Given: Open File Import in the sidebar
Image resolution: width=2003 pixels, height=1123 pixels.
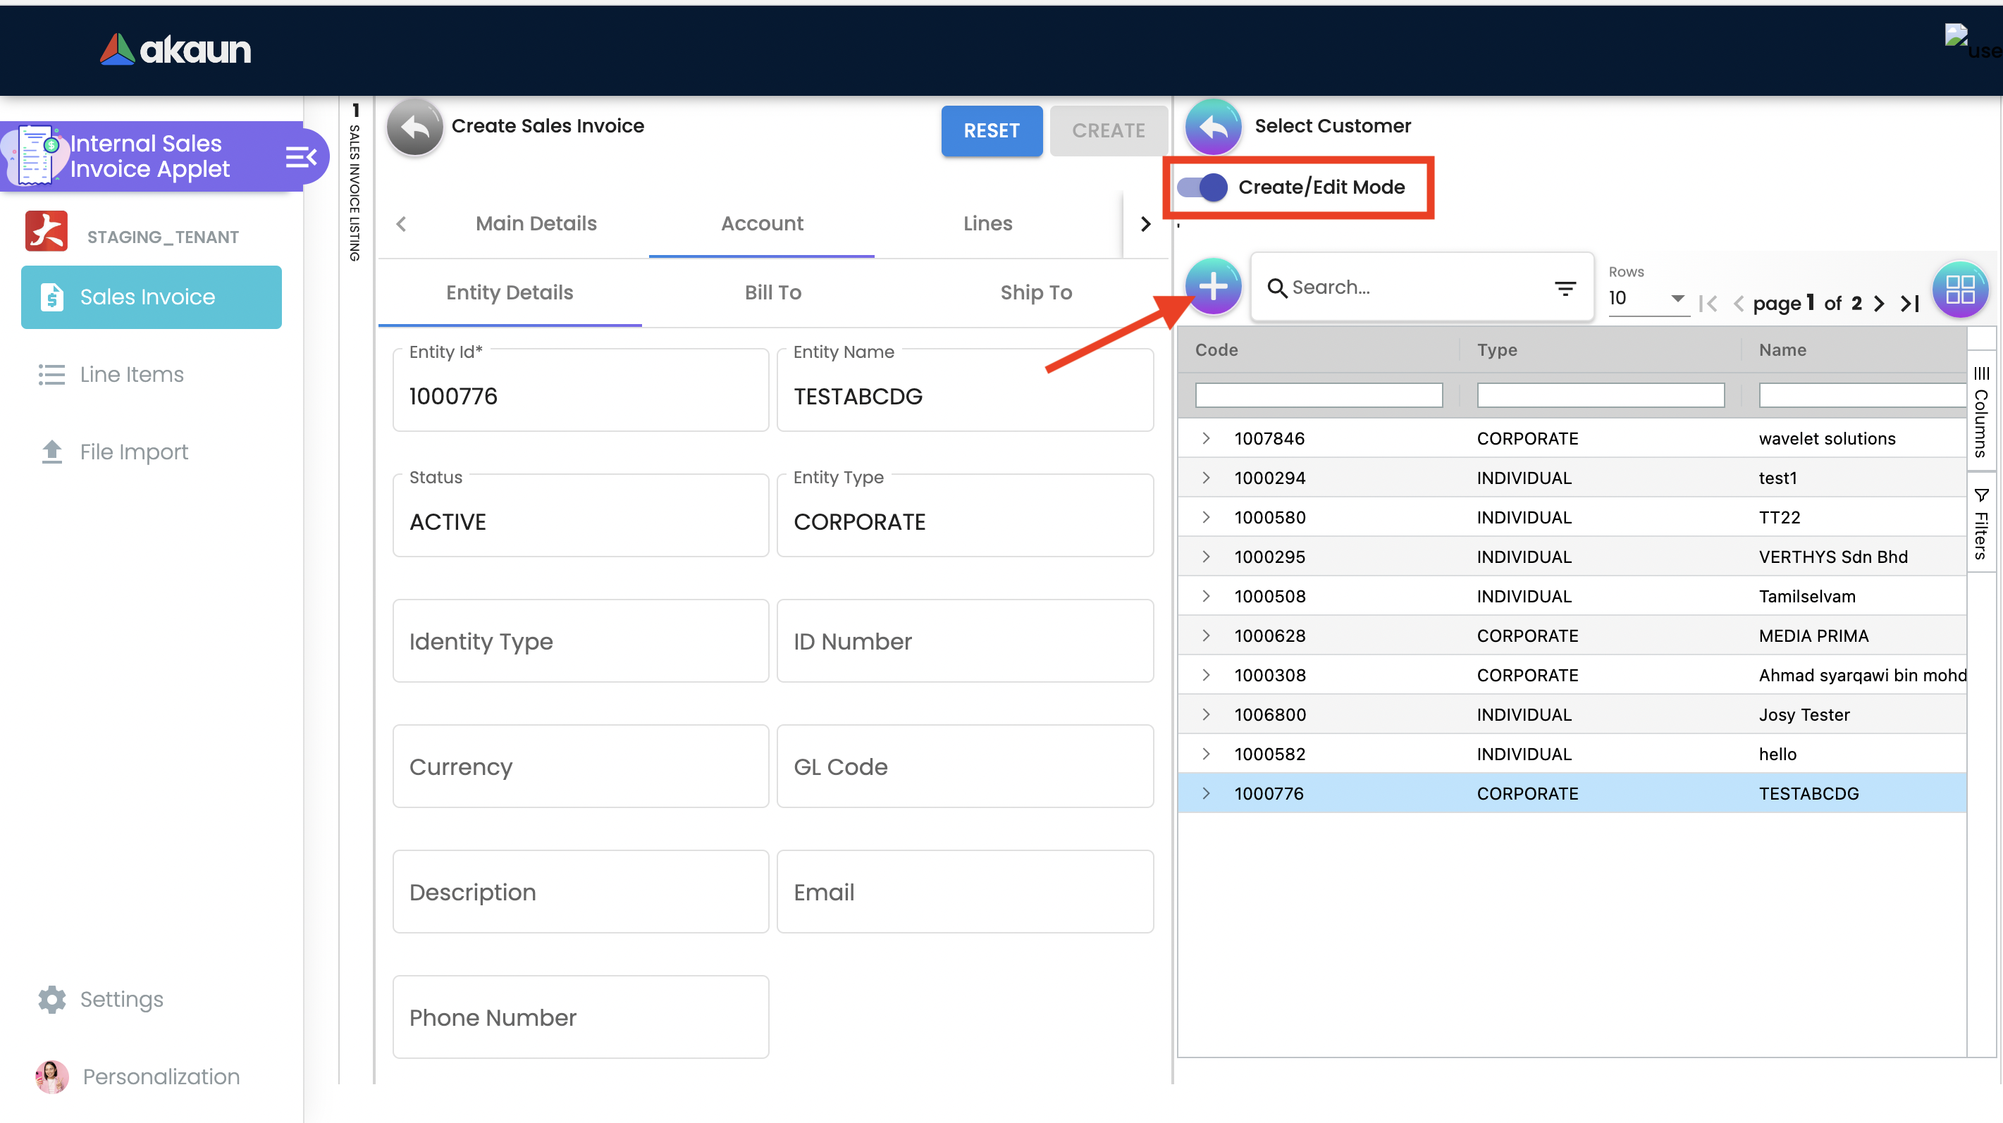Looking at the screenshot, I should 134,452.
